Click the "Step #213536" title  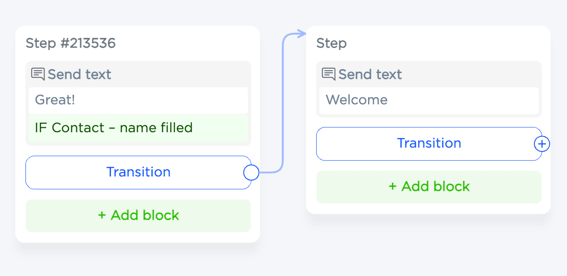coord(71,43)
